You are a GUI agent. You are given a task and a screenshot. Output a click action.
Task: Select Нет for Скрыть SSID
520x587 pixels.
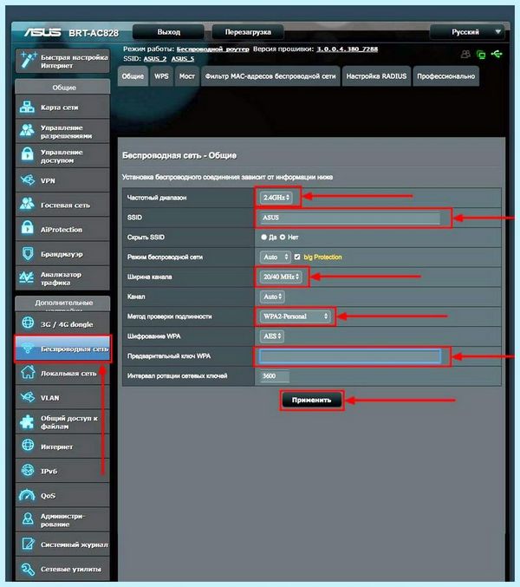coord(283,237)
